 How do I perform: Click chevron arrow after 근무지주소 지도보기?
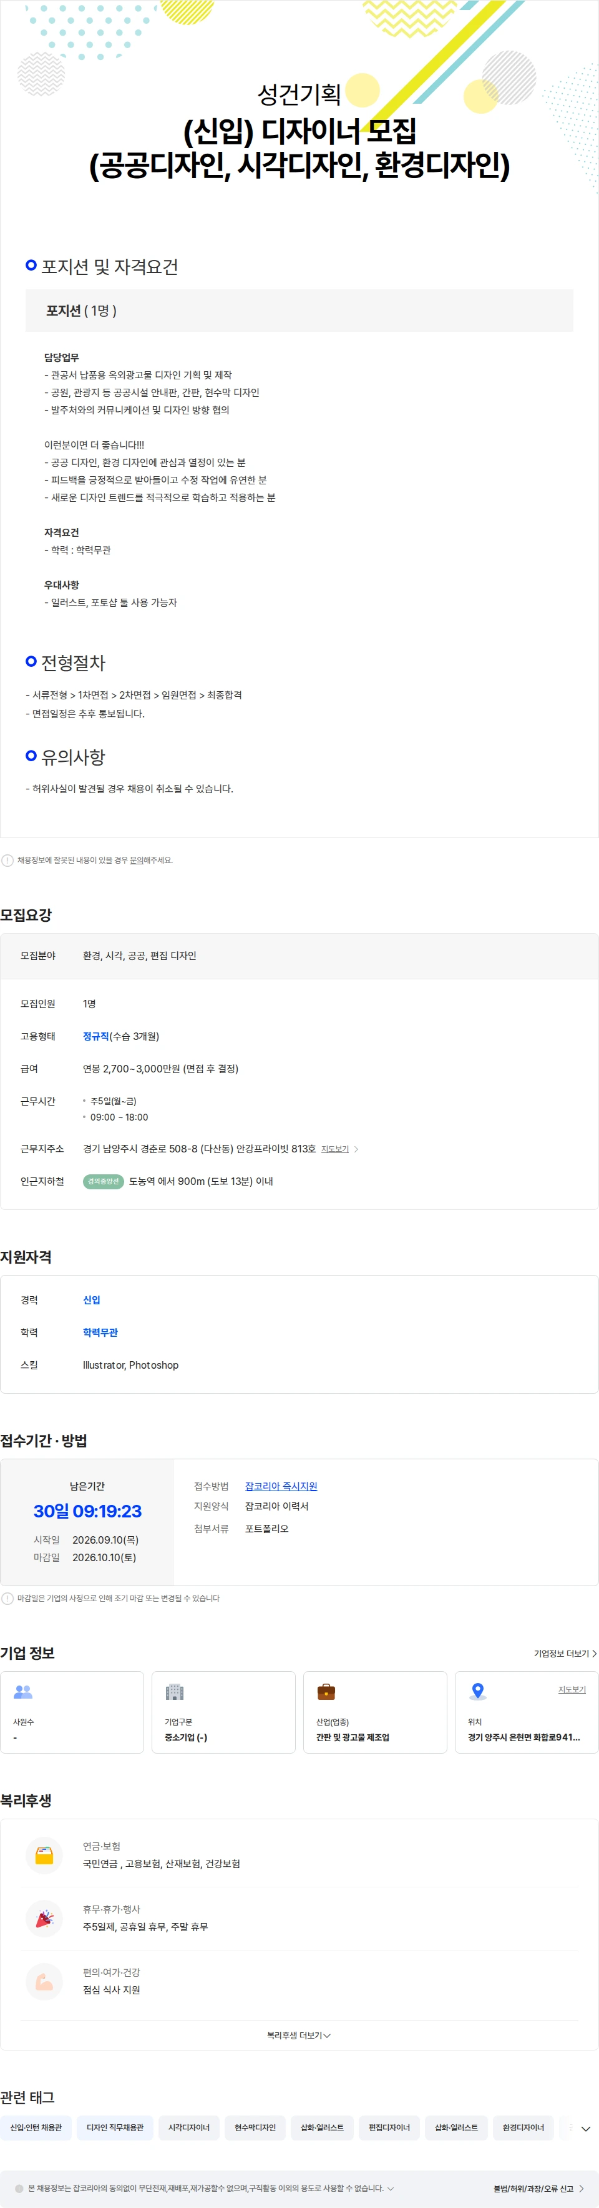(x=356, y=1149)
